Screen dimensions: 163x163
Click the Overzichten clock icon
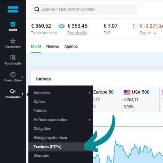(13, 75)
